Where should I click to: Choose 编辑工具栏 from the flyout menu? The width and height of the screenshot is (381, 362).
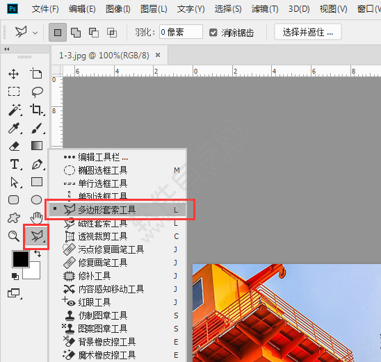(x=117, y=157)
